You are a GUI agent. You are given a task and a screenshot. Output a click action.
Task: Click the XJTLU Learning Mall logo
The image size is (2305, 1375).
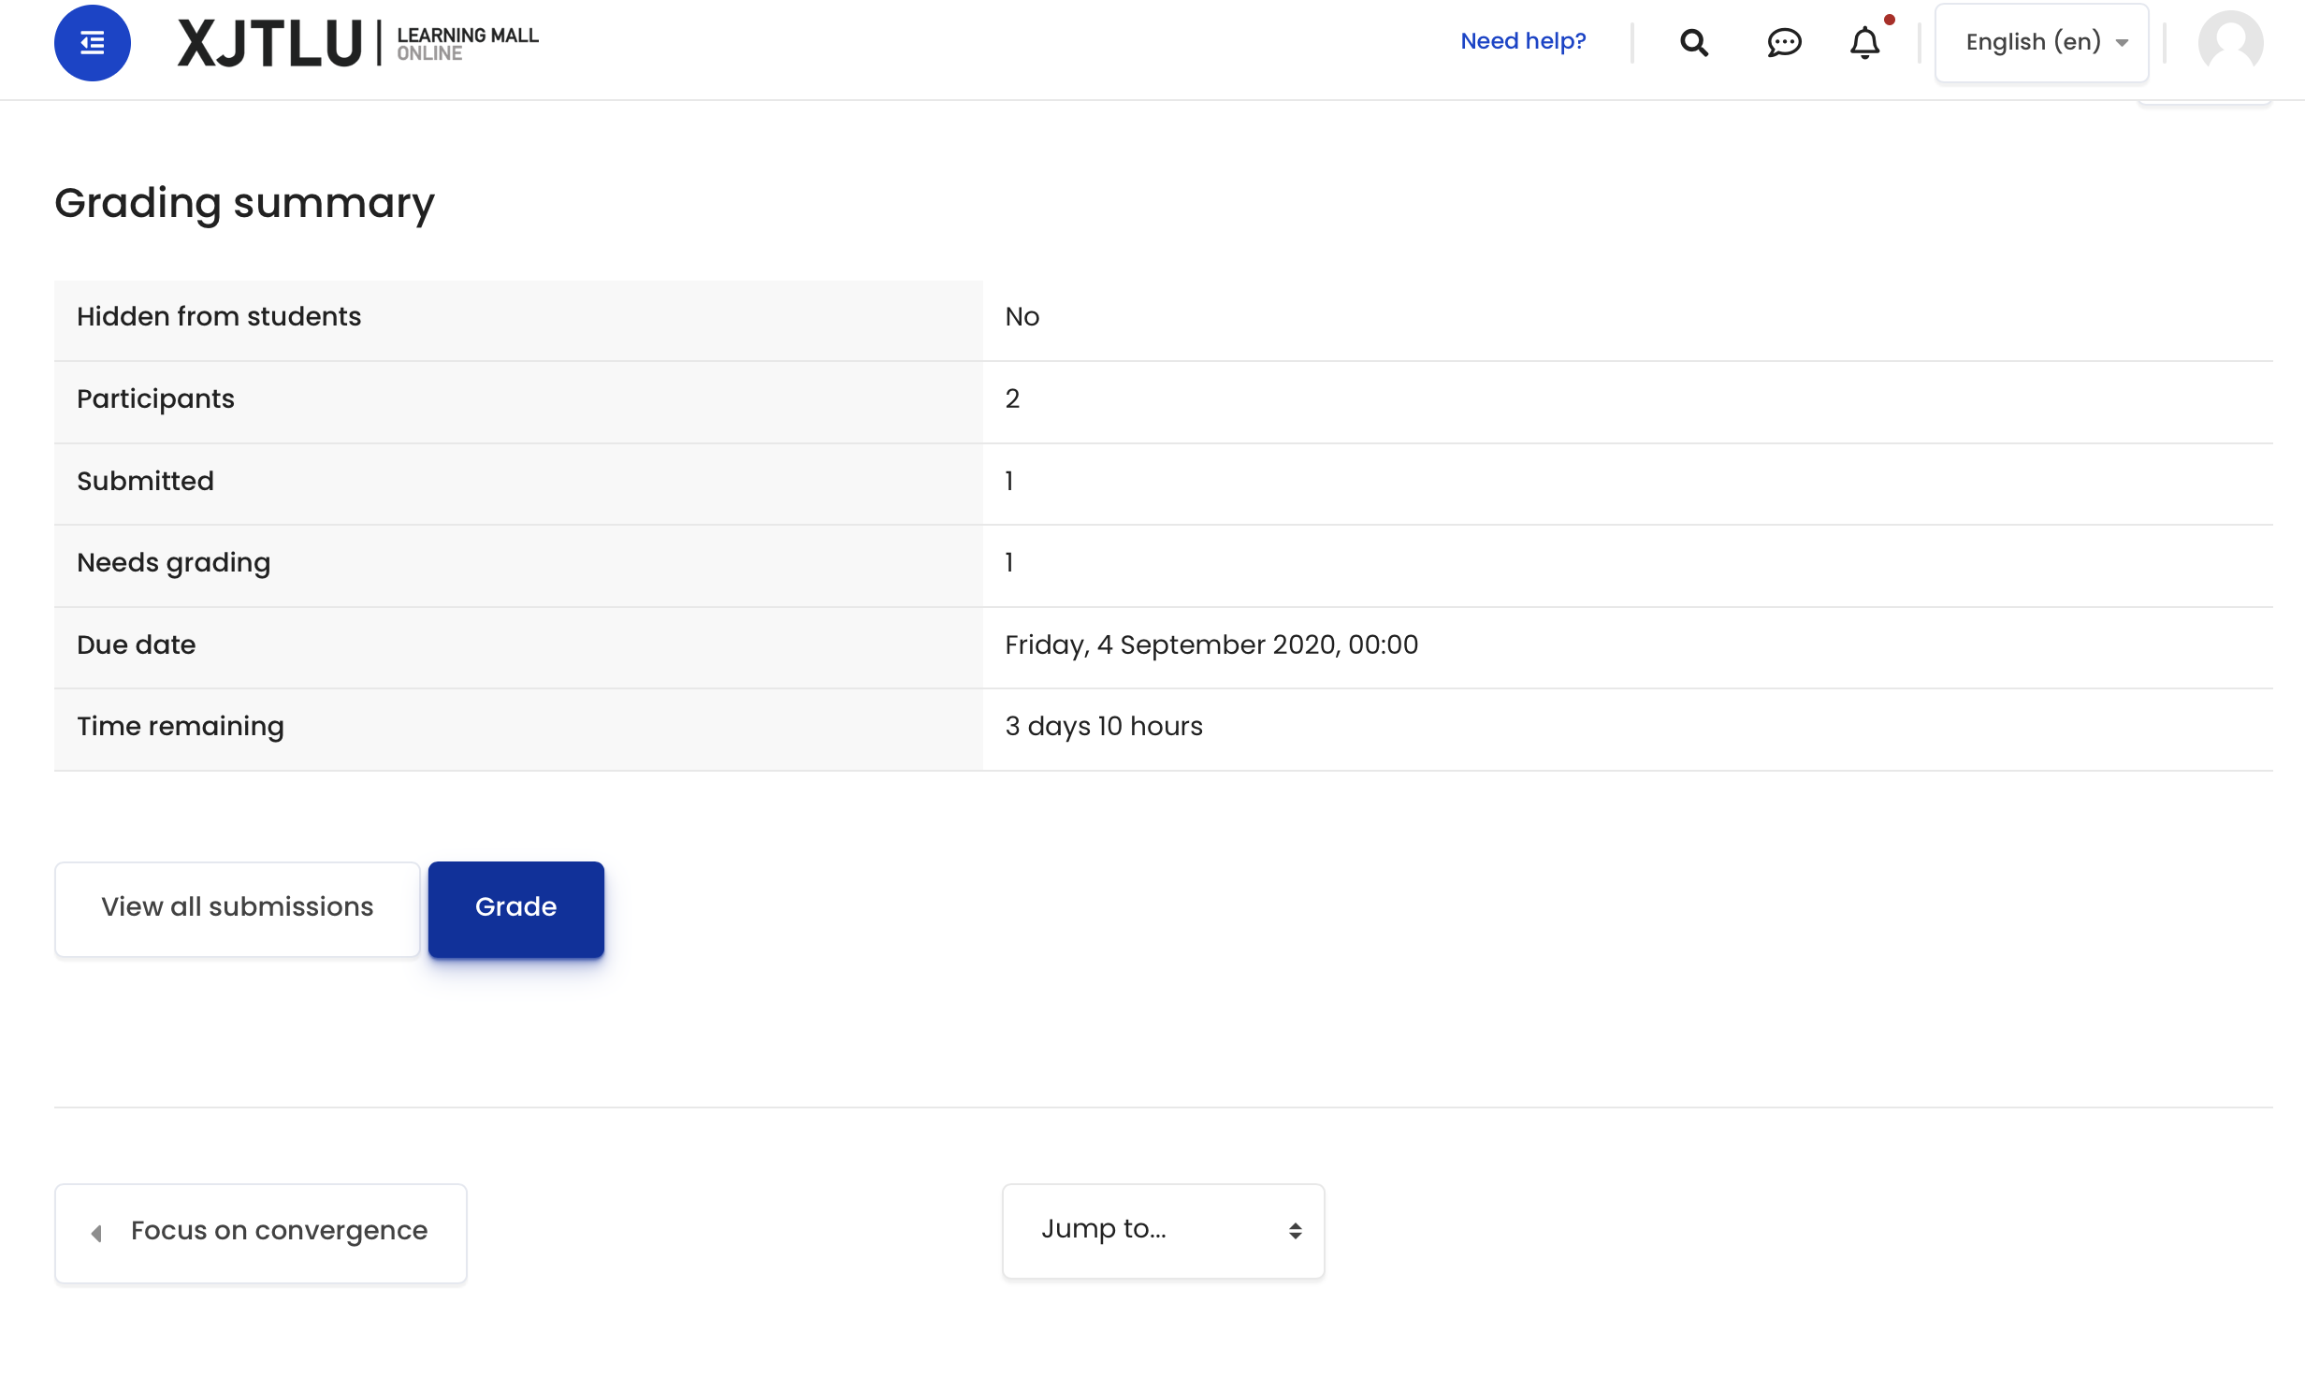(358, 41)
